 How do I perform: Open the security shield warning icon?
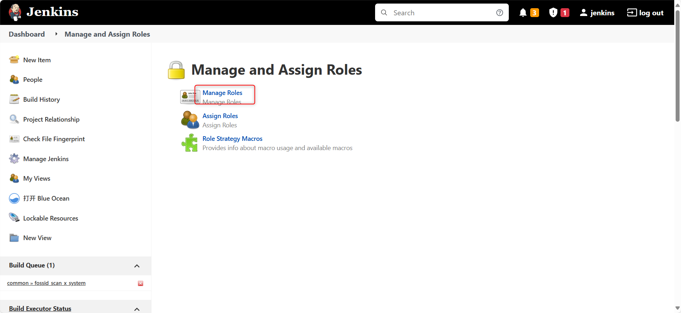point(553,13)
